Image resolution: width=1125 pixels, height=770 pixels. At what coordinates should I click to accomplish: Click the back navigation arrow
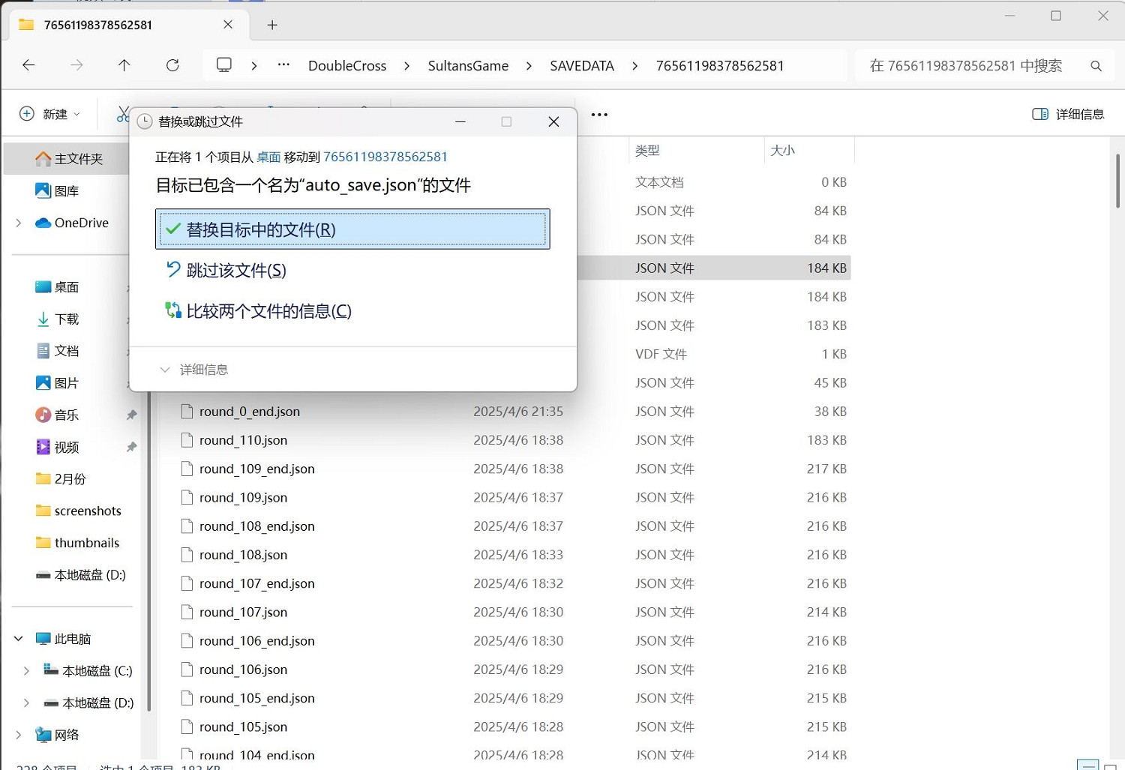coord(28,65)
